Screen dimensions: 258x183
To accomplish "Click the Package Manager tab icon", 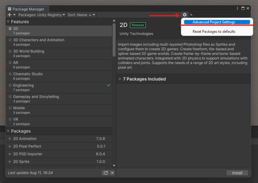I will pyautogui.click(x=9, y=9).
